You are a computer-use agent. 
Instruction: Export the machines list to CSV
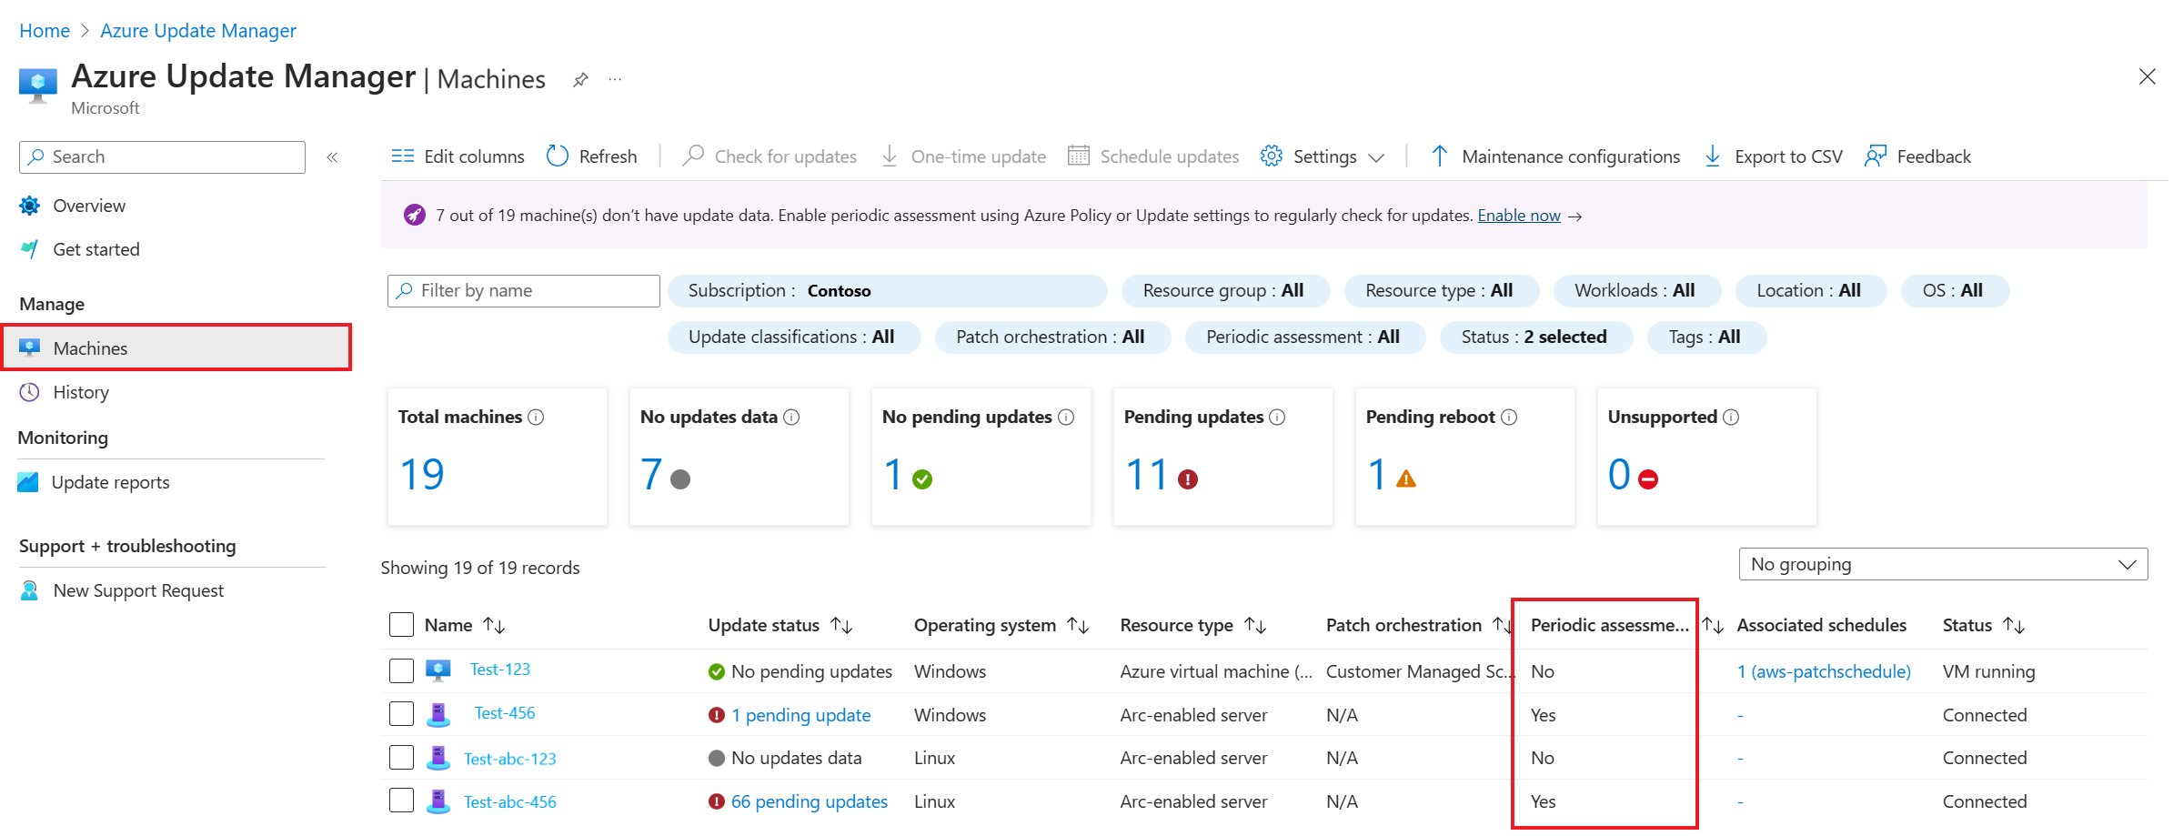point(1772,156)
